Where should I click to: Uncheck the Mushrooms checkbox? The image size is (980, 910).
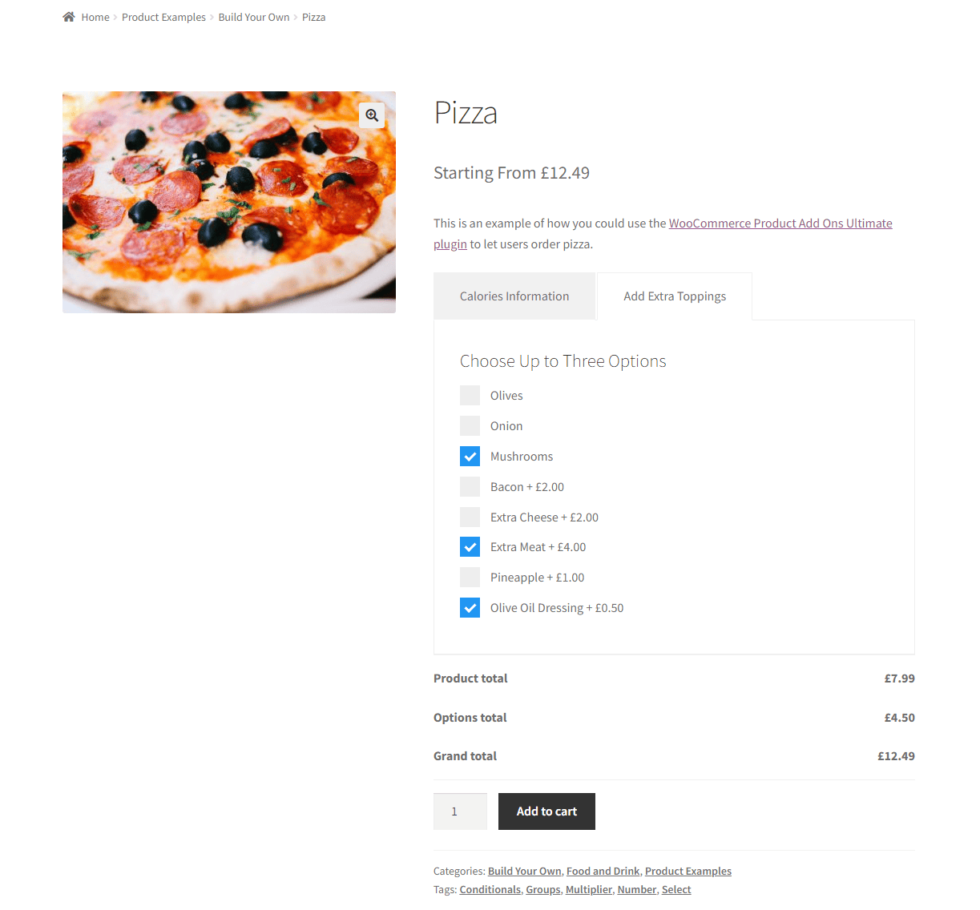coord(470,457)
